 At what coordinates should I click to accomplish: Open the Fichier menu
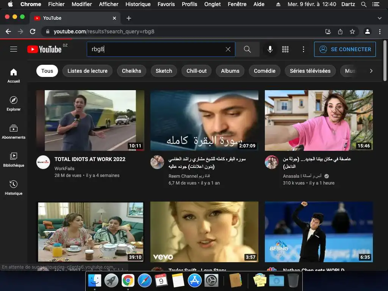coord(56,4)
